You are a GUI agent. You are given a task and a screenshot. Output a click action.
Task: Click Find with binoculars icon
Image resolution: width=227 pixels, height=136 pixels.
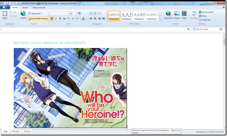[x=203, y=16]
